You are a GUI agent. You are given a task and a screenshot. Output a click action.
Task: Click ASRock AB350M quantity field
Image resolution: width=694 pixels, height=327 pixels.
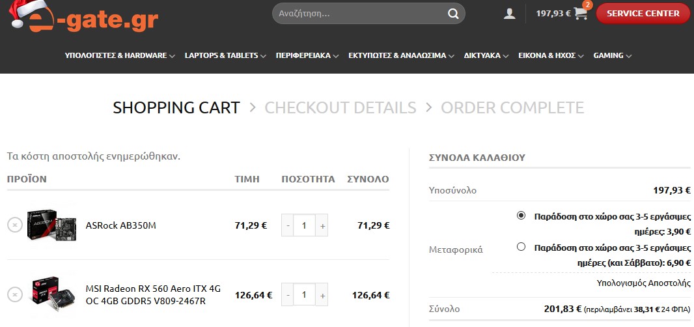click(x=304, y=225)
